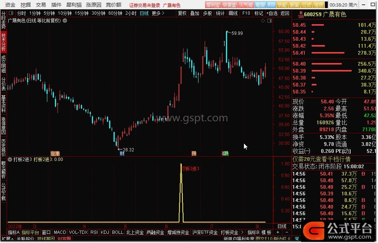Viewport: 378px width, 243px height.
Task: Click the diamond icon above the chart
Action: coord(263,21)
